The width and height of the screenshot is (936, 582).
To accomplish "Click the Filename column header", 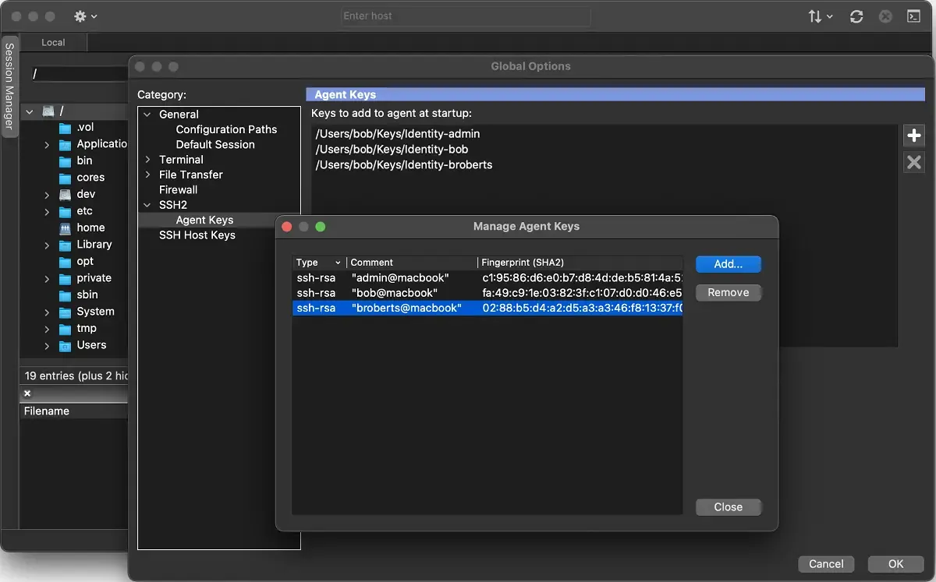I will (74, 411).
